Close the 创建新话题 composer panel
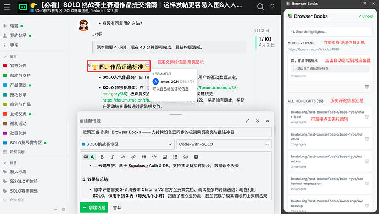Image resolution: width=379 pixels, height=214 pixels. click(267, 121)
